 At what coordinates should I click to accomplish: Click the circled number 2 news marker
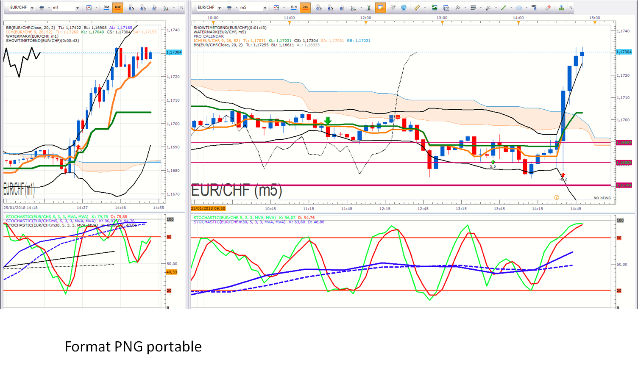(557, 197)
